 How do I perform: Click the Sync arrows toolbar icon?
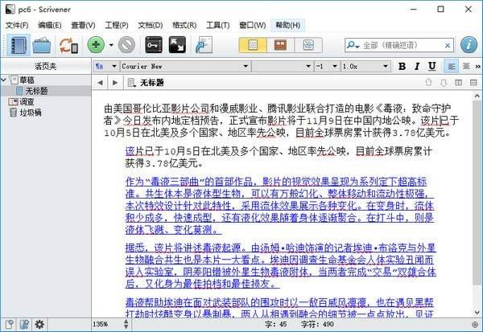[67, 46]
